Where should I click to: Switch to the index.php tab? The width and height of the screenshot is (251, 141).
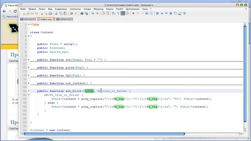point(28,19)
